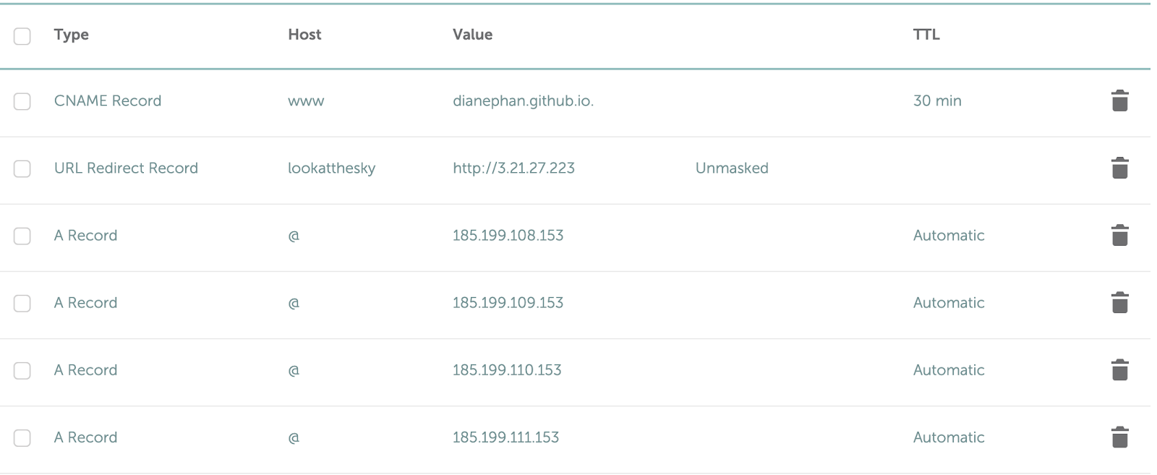The height and width of the screenshot is (475, 1157).
Task: Open the 30 min TTL dropdown
Action: [937, 100]
